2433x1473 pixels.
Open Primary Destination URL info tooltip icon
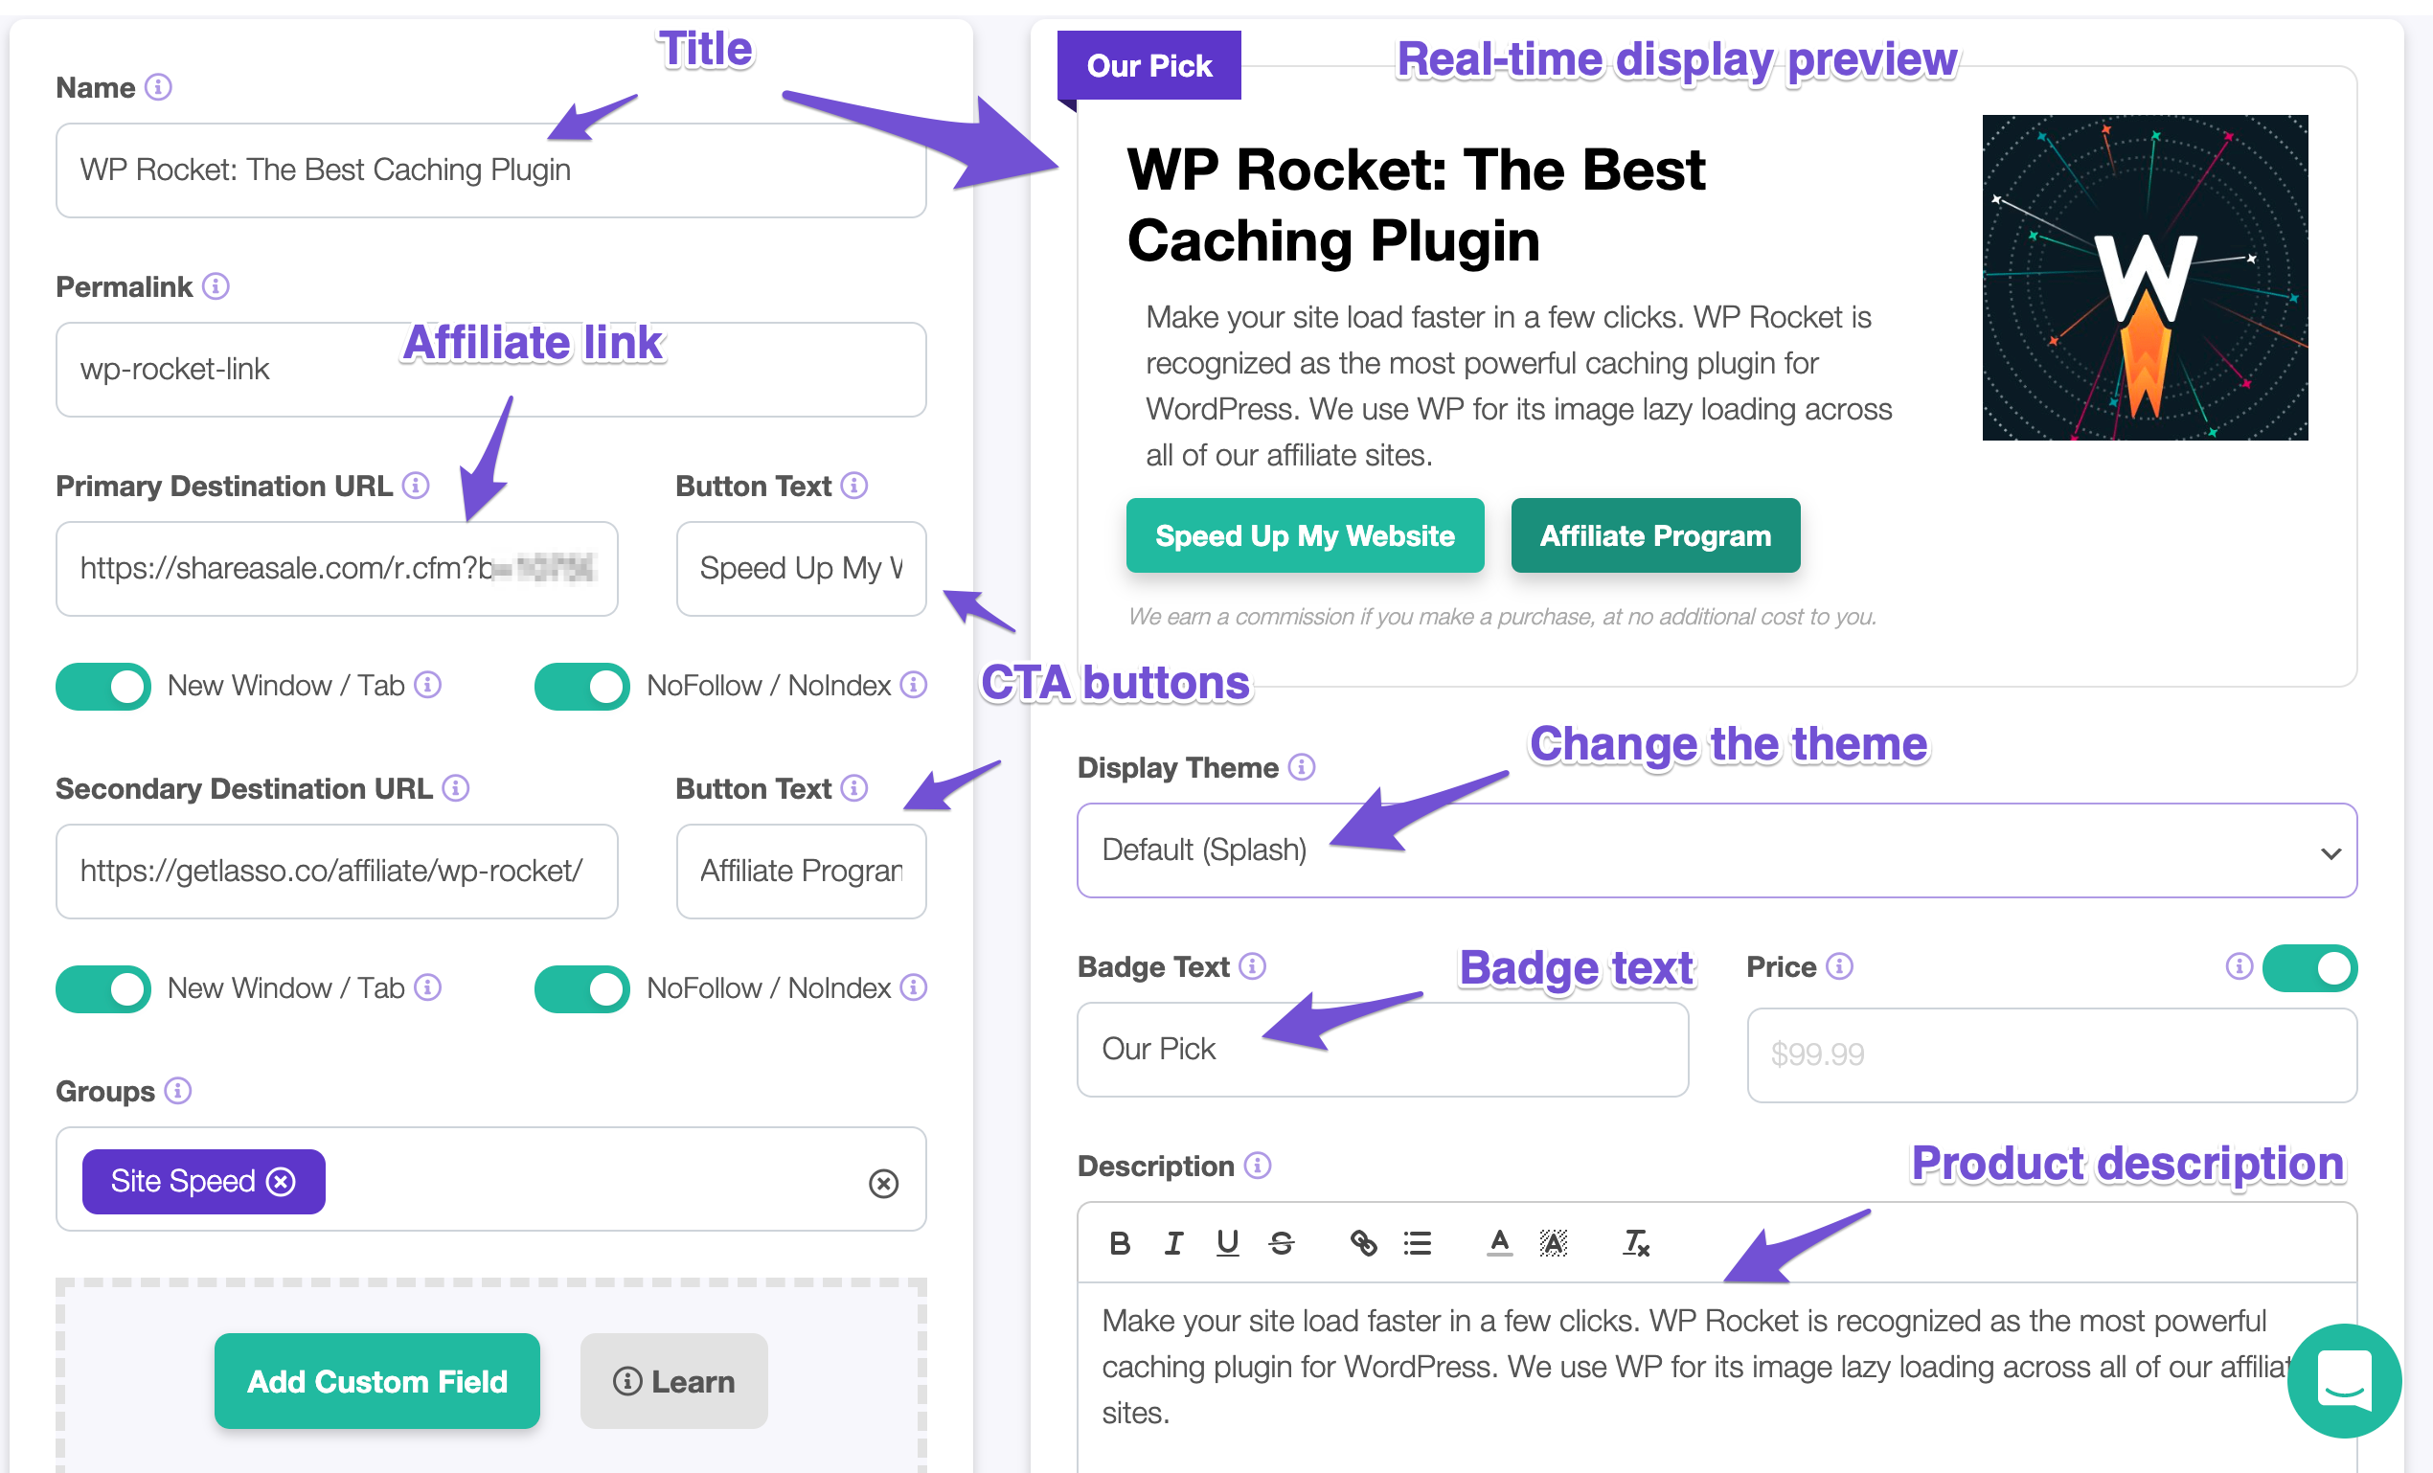[x=416, y=486]
